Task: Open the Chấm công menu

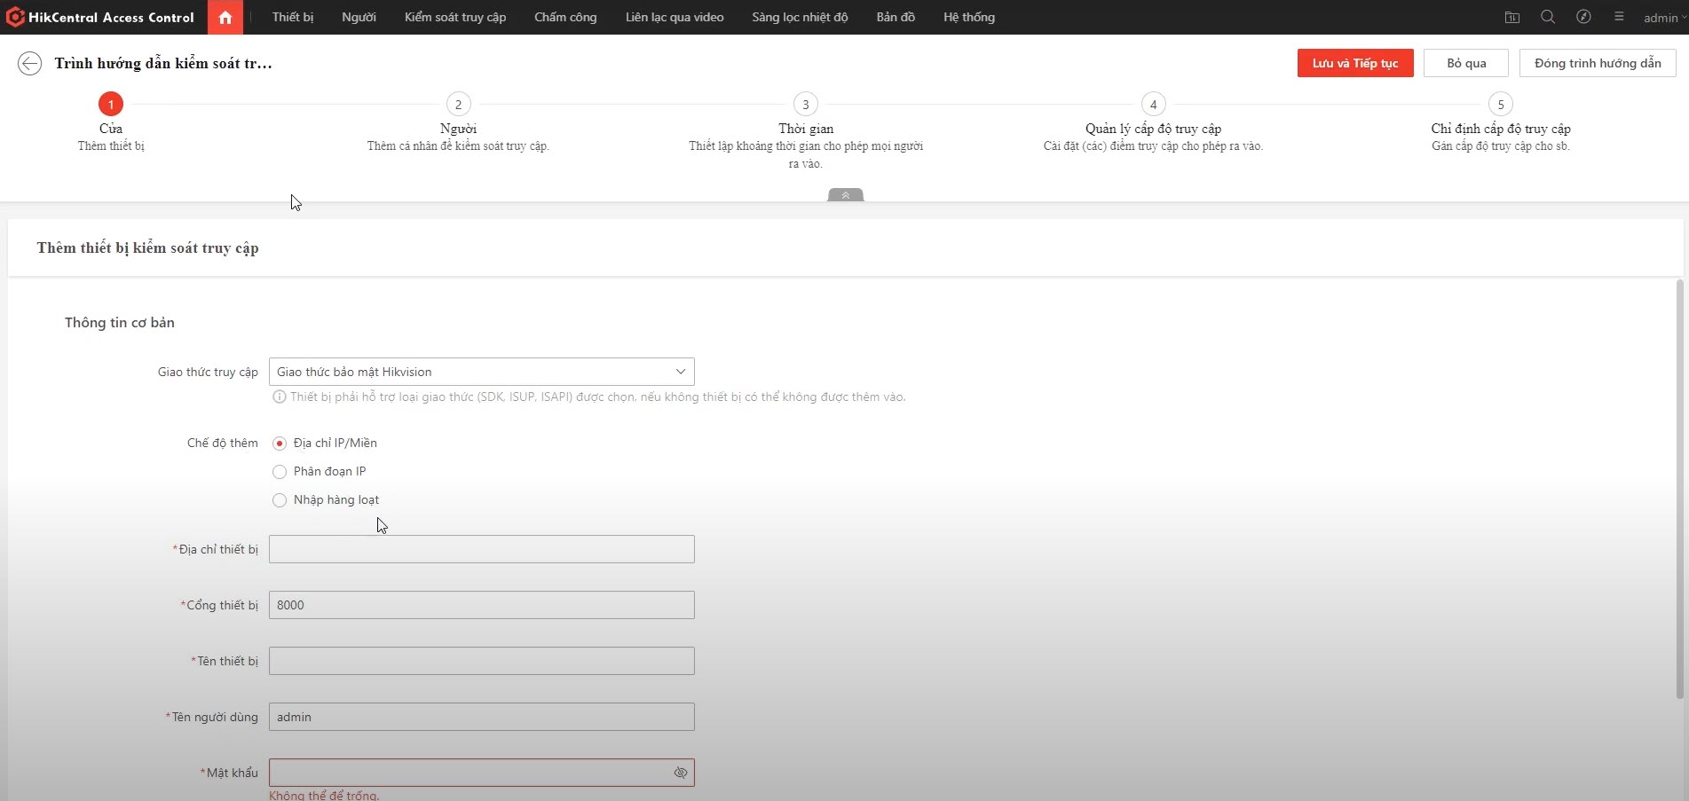Action: coord(565,17)
